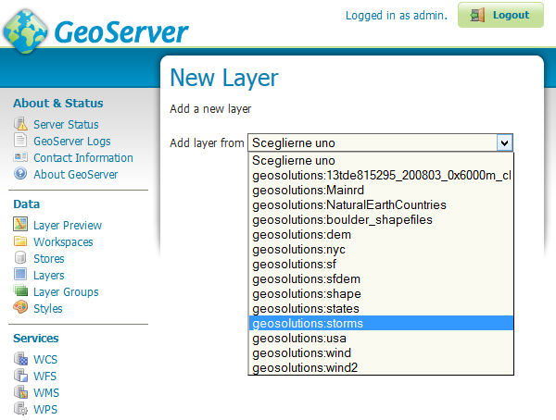Open the Styles page
The width and height of the screenshot is (556, 420).
click(x=48, y=308)
